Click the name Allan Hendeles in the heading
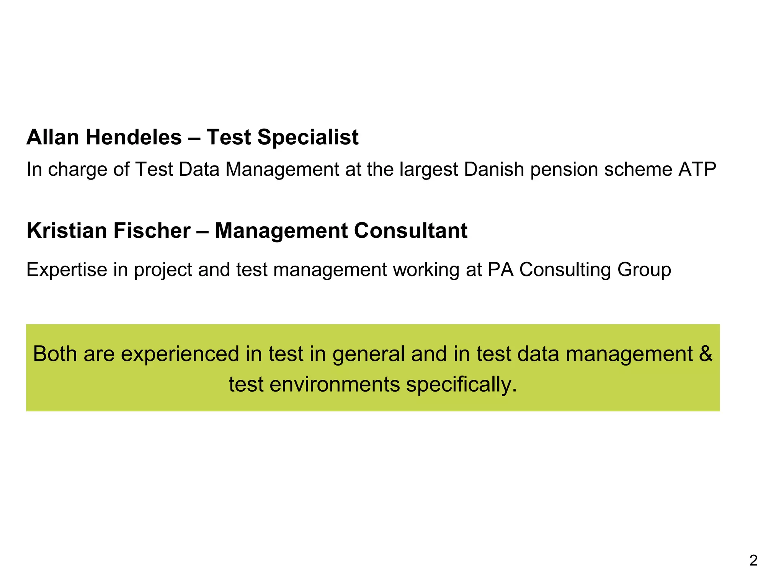The height and width of the screenshot is (588, 784). click(104, 137)
